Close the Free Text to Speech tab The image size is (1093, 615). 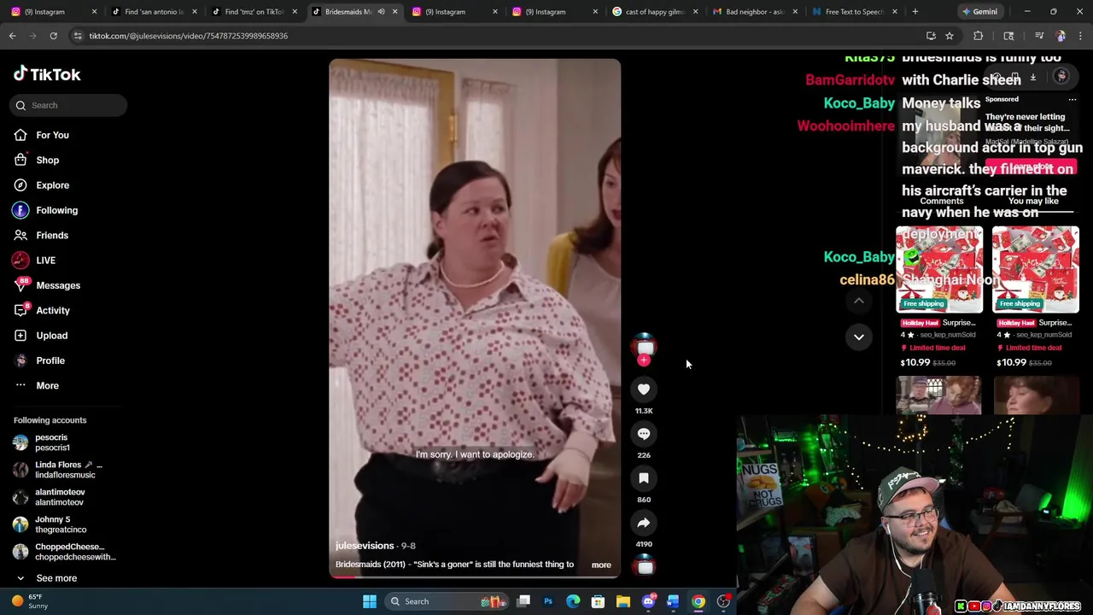896,12
